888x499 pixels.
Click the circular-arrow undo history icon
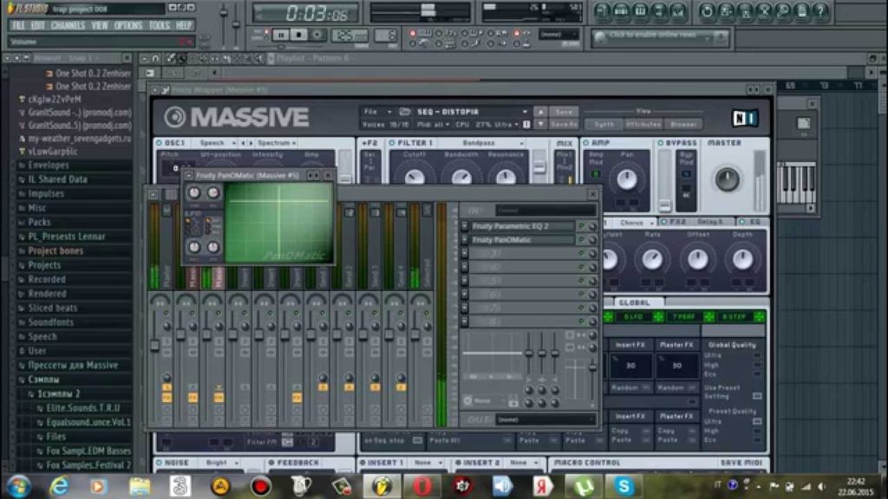coord(707,11)
